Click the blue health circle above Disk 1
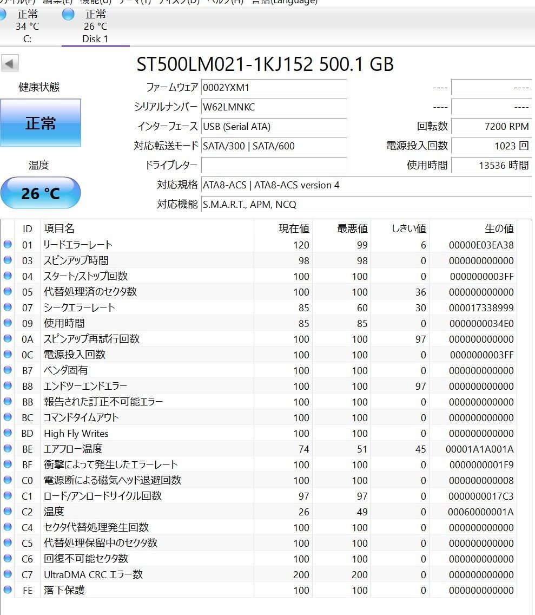The height and width of the screenshot is (615, 535). (x=68, y=14)
